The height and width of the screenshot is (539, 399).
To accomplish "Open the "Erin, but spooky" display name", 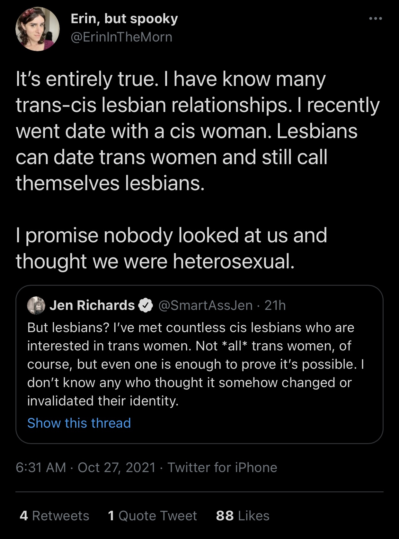I will click(124, 19).
